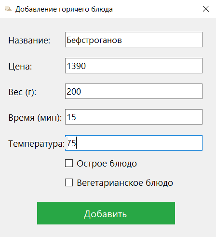Close the Добавление горячего блюда dialog
Image resolution: width=216 pixels, height=237 pixels.
206,9
